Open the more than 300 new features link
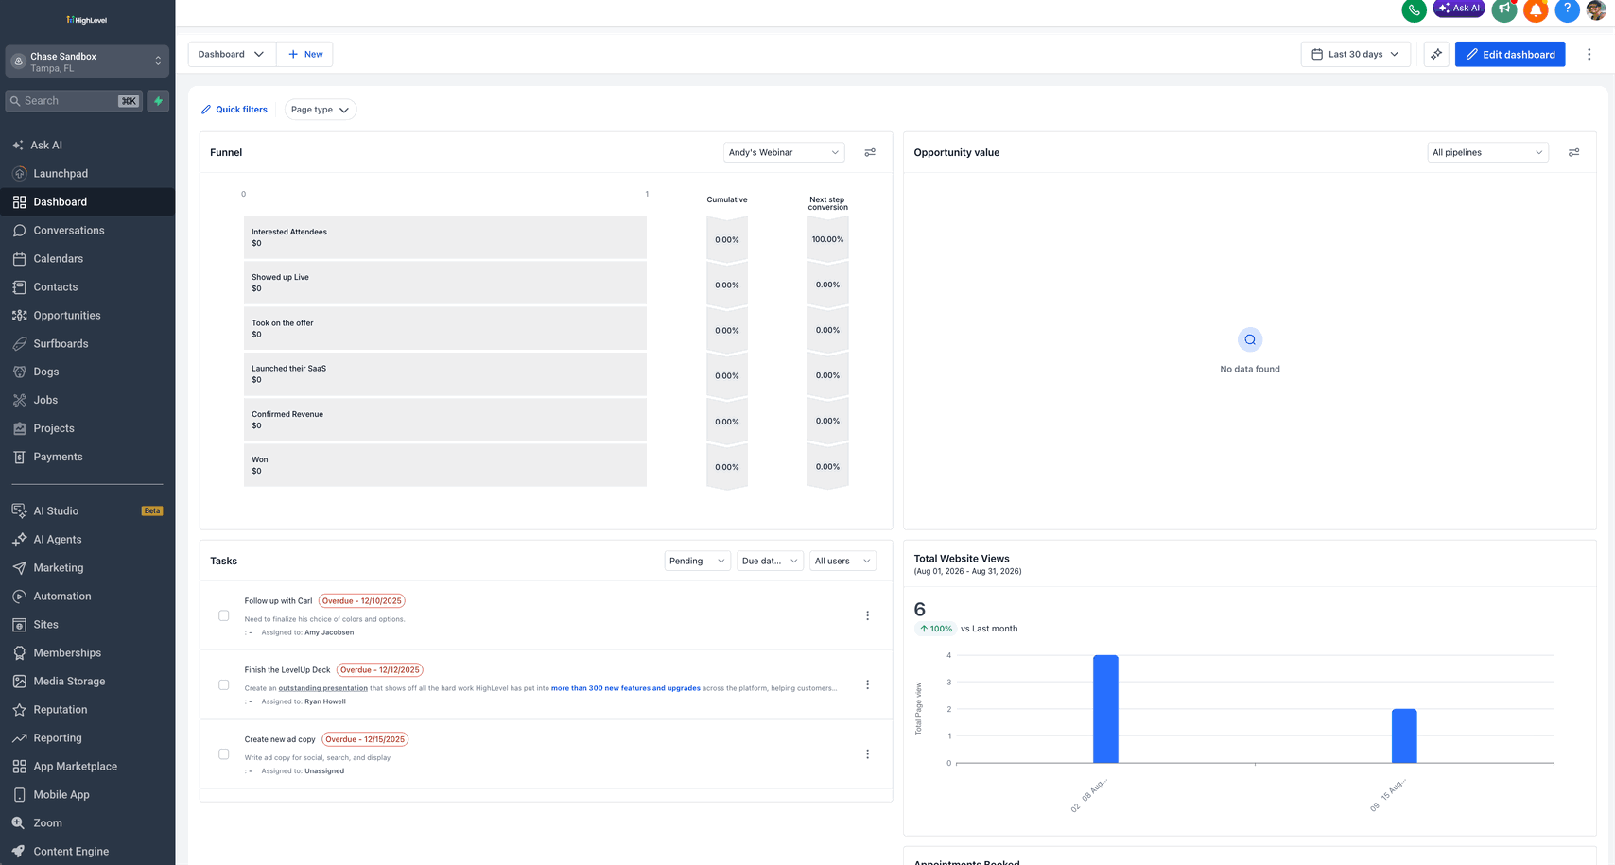 pos(626,688)
